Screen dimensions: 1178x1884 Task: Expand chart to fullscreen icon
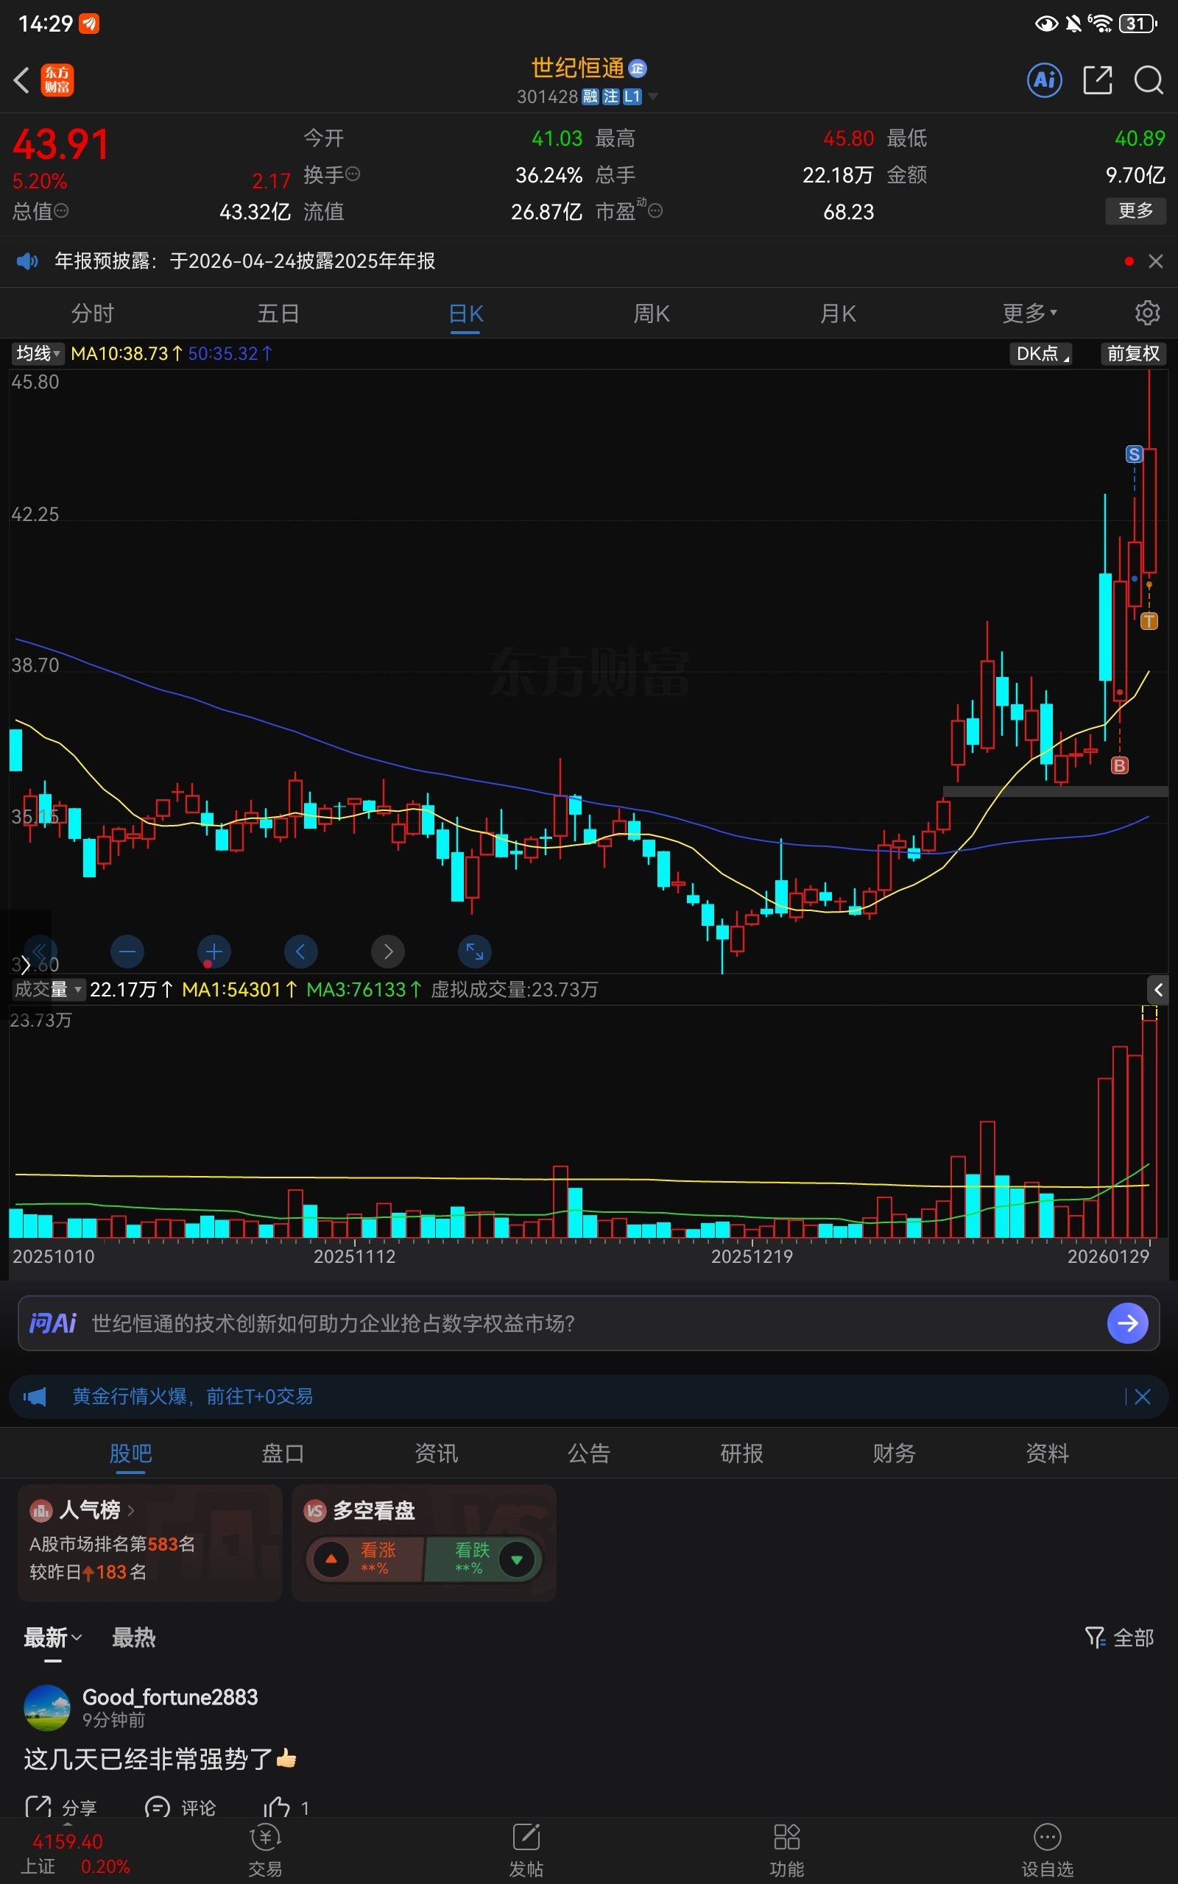pyautogui.click(x=474, y=951)
